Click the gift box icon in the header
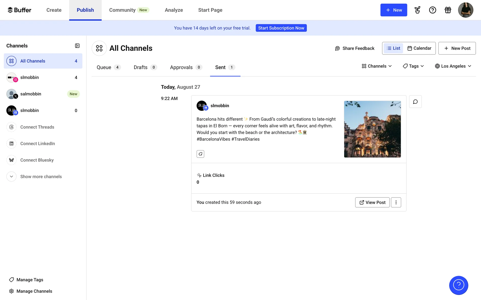This screenshot has height=300, width=481. pyautogui.click(x=448, y=10)
